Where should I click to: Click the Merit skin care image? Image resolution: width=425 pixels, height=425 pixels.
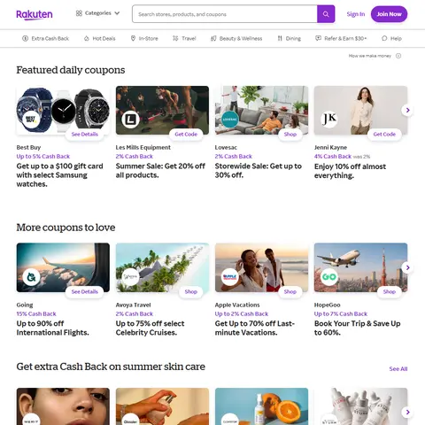coord(63,406)
